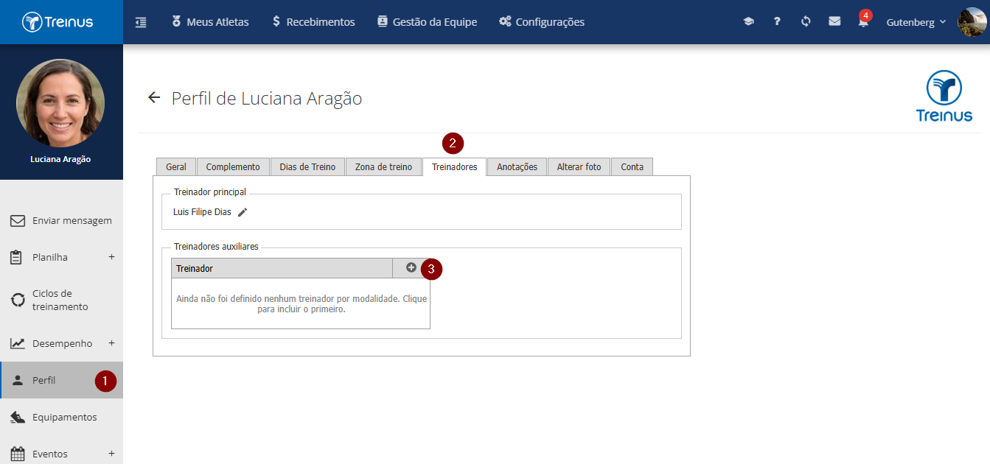Collapse the sidebar menu toggle icon
Viewport: 990px width, 464px height.
pyautogui.click(x=141, y=22)
